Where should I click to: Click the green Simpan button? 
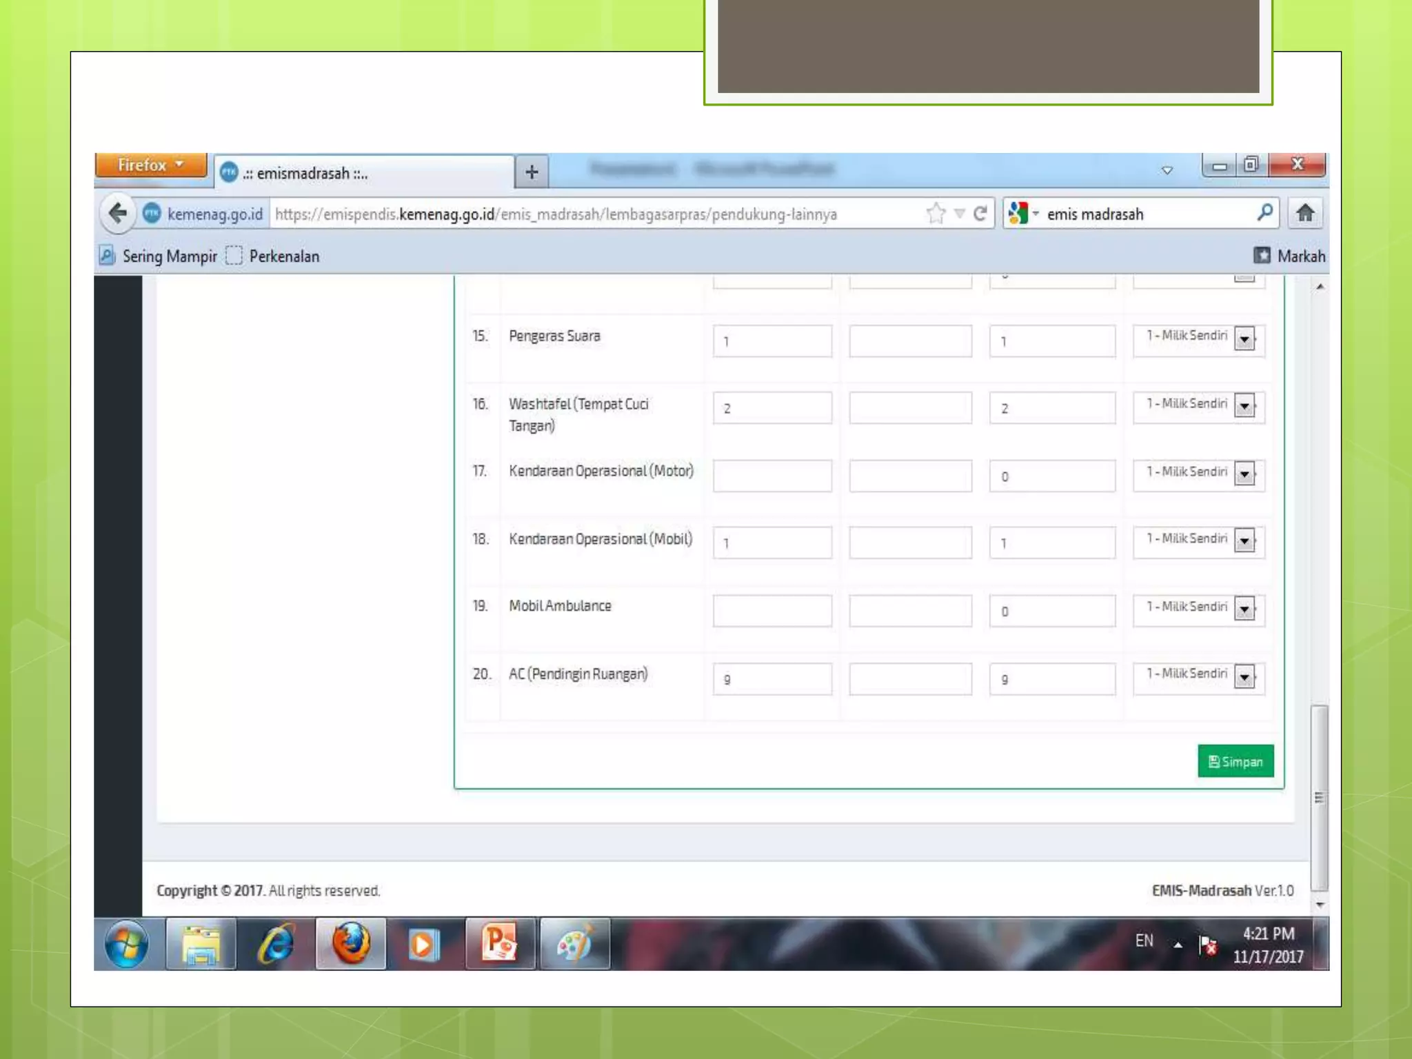click(x=1235, y=761)
